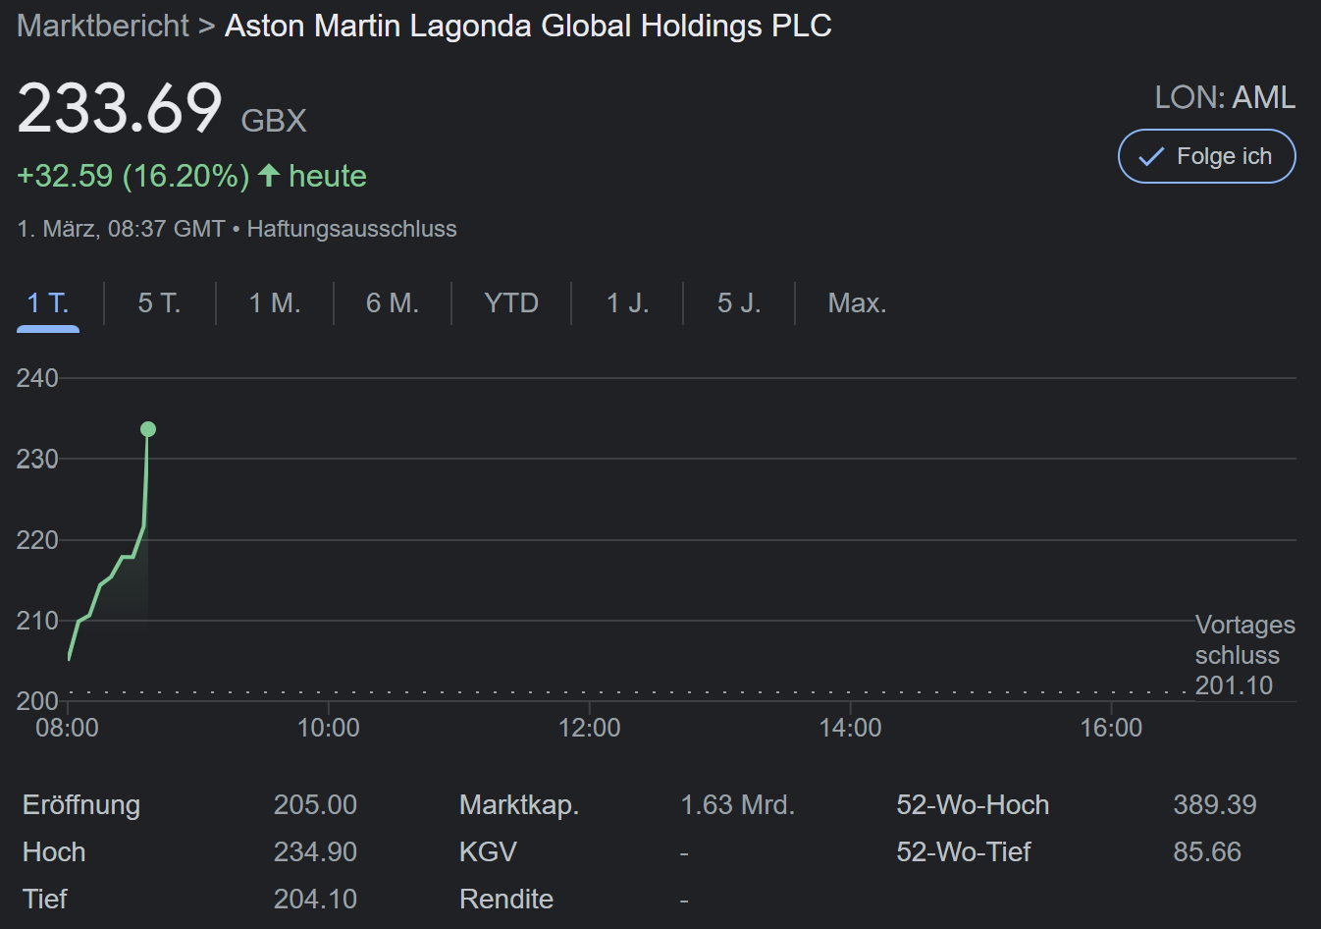The height and width of the screenshot is (929, 1321).
Task: Click the LON: AML ticker symbol
Action: click(1225, 97)
